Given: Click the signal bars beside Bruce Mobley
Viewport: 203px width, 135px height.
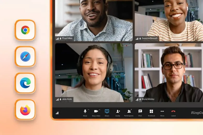Looking at the screenshot, I should click(x=137, y=100).
